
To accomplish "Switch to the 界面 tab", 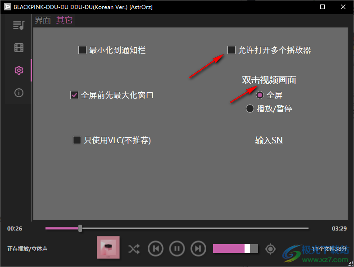I will [x=43, y=20].
